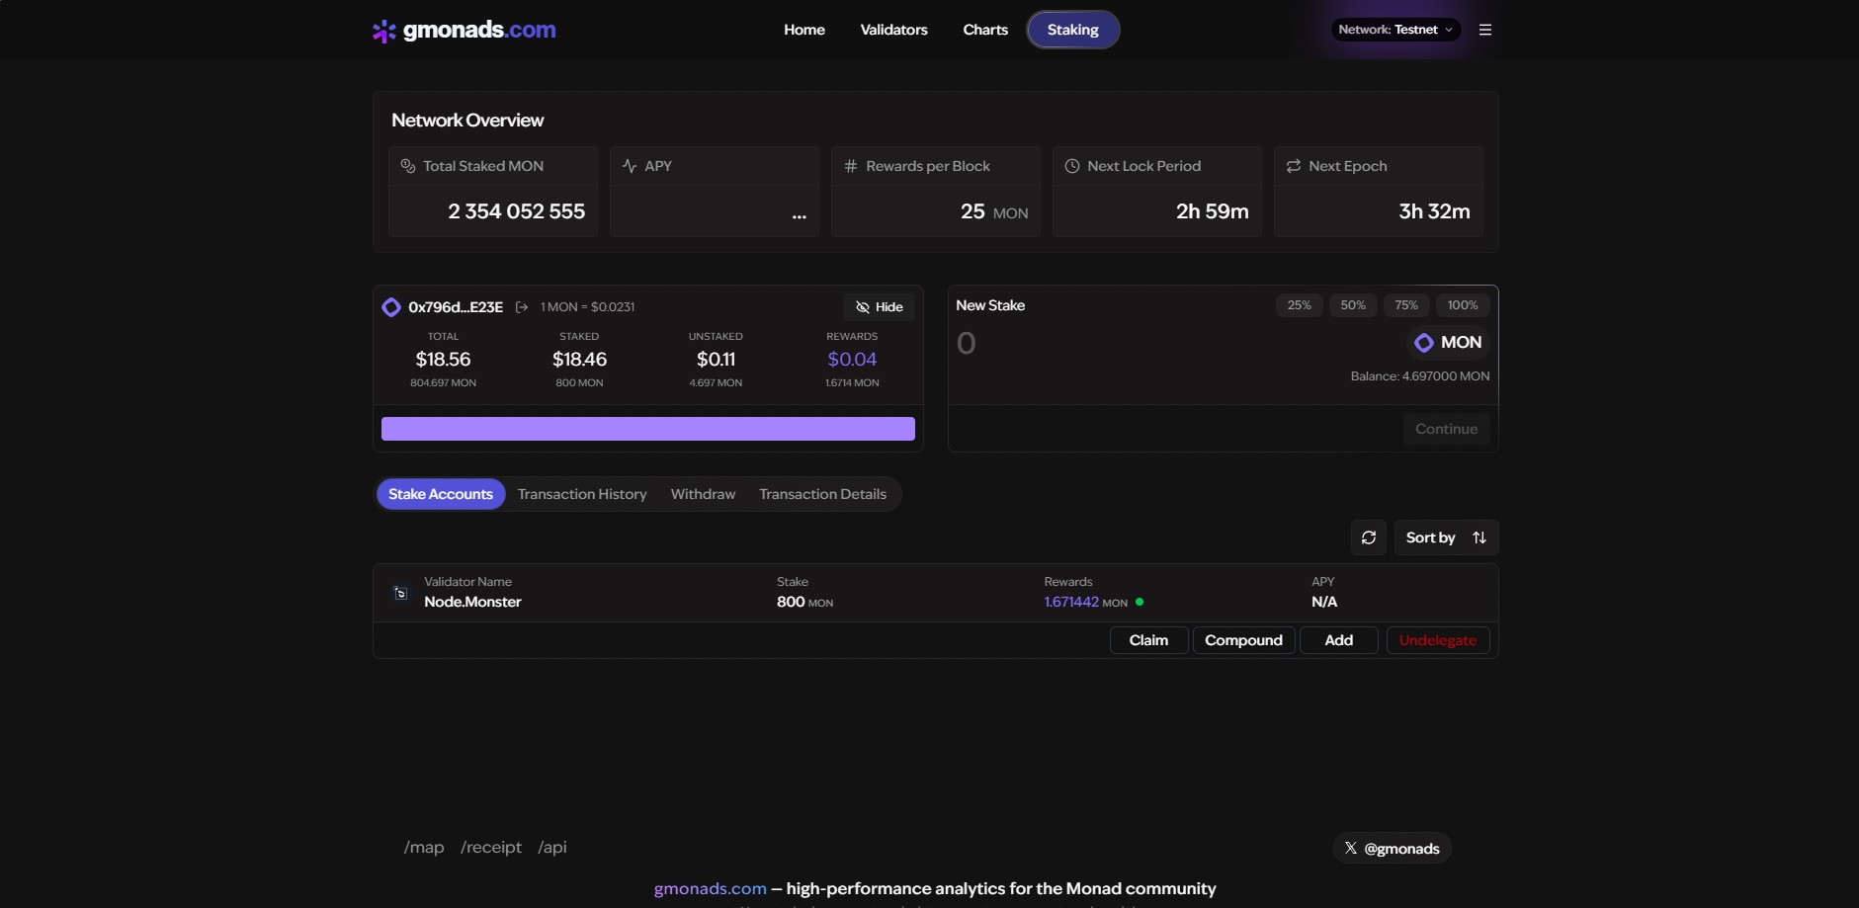Click the new stake amount input field
The height and width of the screenshot is (908, 1859).
click(x=1038, y=343)
